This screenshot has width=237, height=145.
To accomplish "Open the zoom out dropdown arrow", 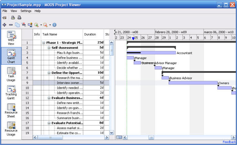I will point(50,25).
